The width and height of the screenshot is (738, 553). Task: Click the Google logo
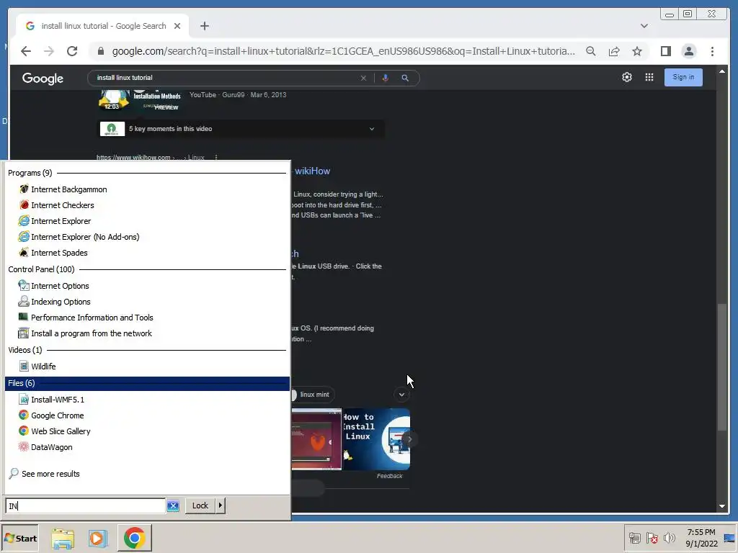point(43,78)
